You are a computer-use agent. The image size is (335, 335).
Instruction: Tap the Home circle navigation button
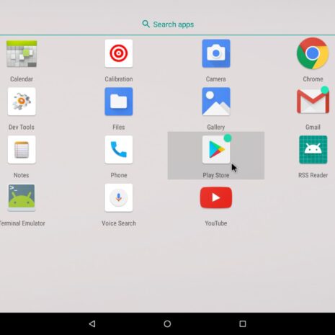(x=167, y=323)
